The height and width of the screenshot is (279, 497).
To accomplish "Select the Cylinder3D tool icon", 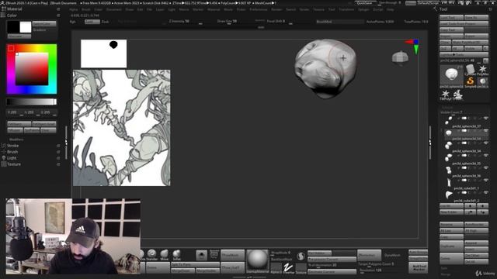I will [x=471, y=70].
